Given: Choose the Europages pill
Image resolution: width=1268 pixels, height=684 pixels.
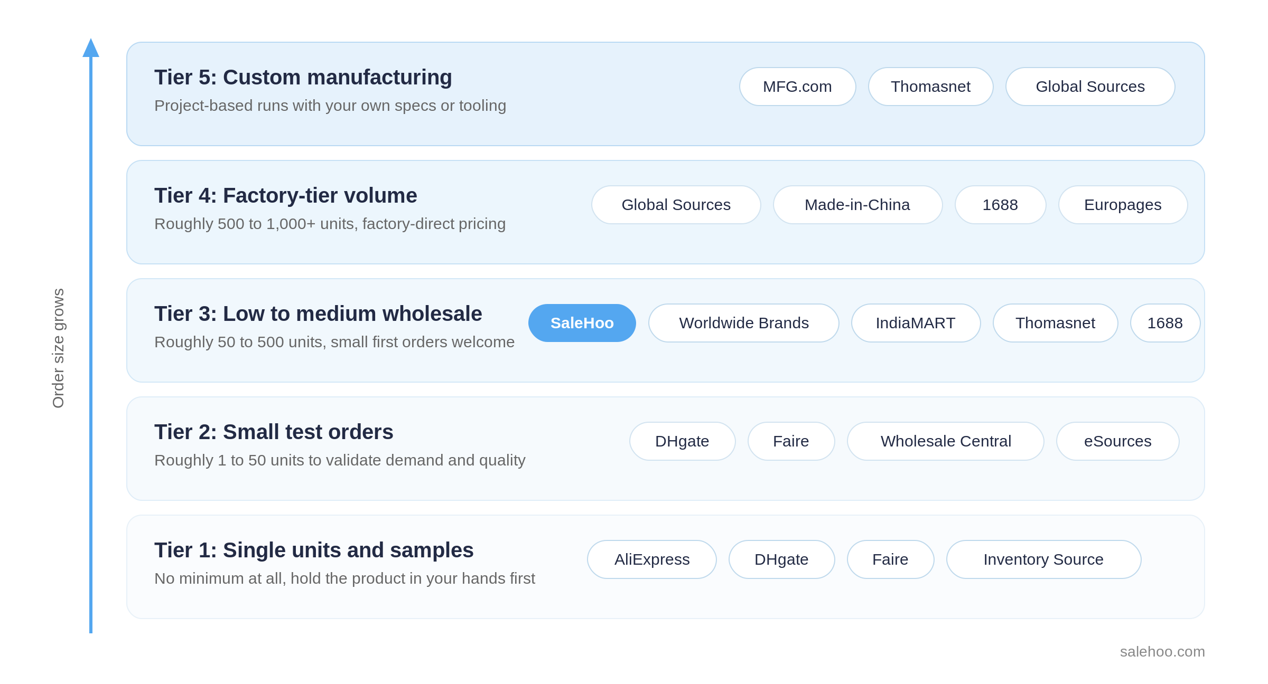Looking at the screenshot, I should click(x=1123, y=205).
